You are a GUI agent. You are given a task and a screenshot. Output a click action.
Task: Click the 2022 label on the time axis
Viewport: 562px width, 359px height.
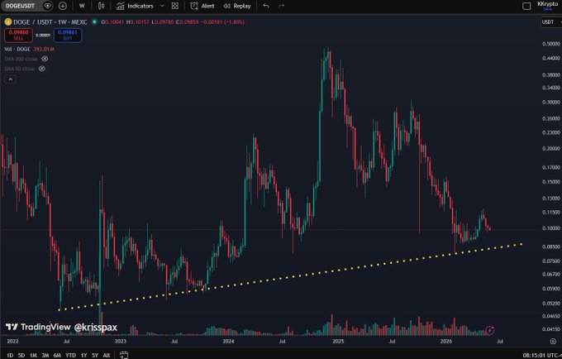[12, 341]
